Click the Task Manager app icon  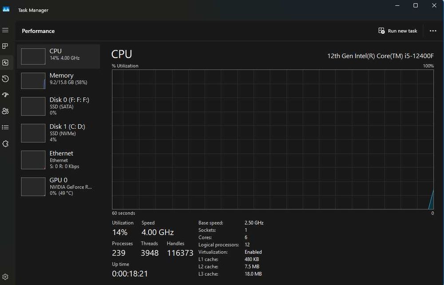[6, 9]
